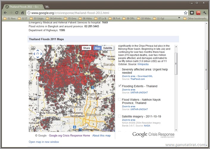This screenshot has height=149, width=210.
Task: Open the Wikipedia source link
Action: coord(143,64)
